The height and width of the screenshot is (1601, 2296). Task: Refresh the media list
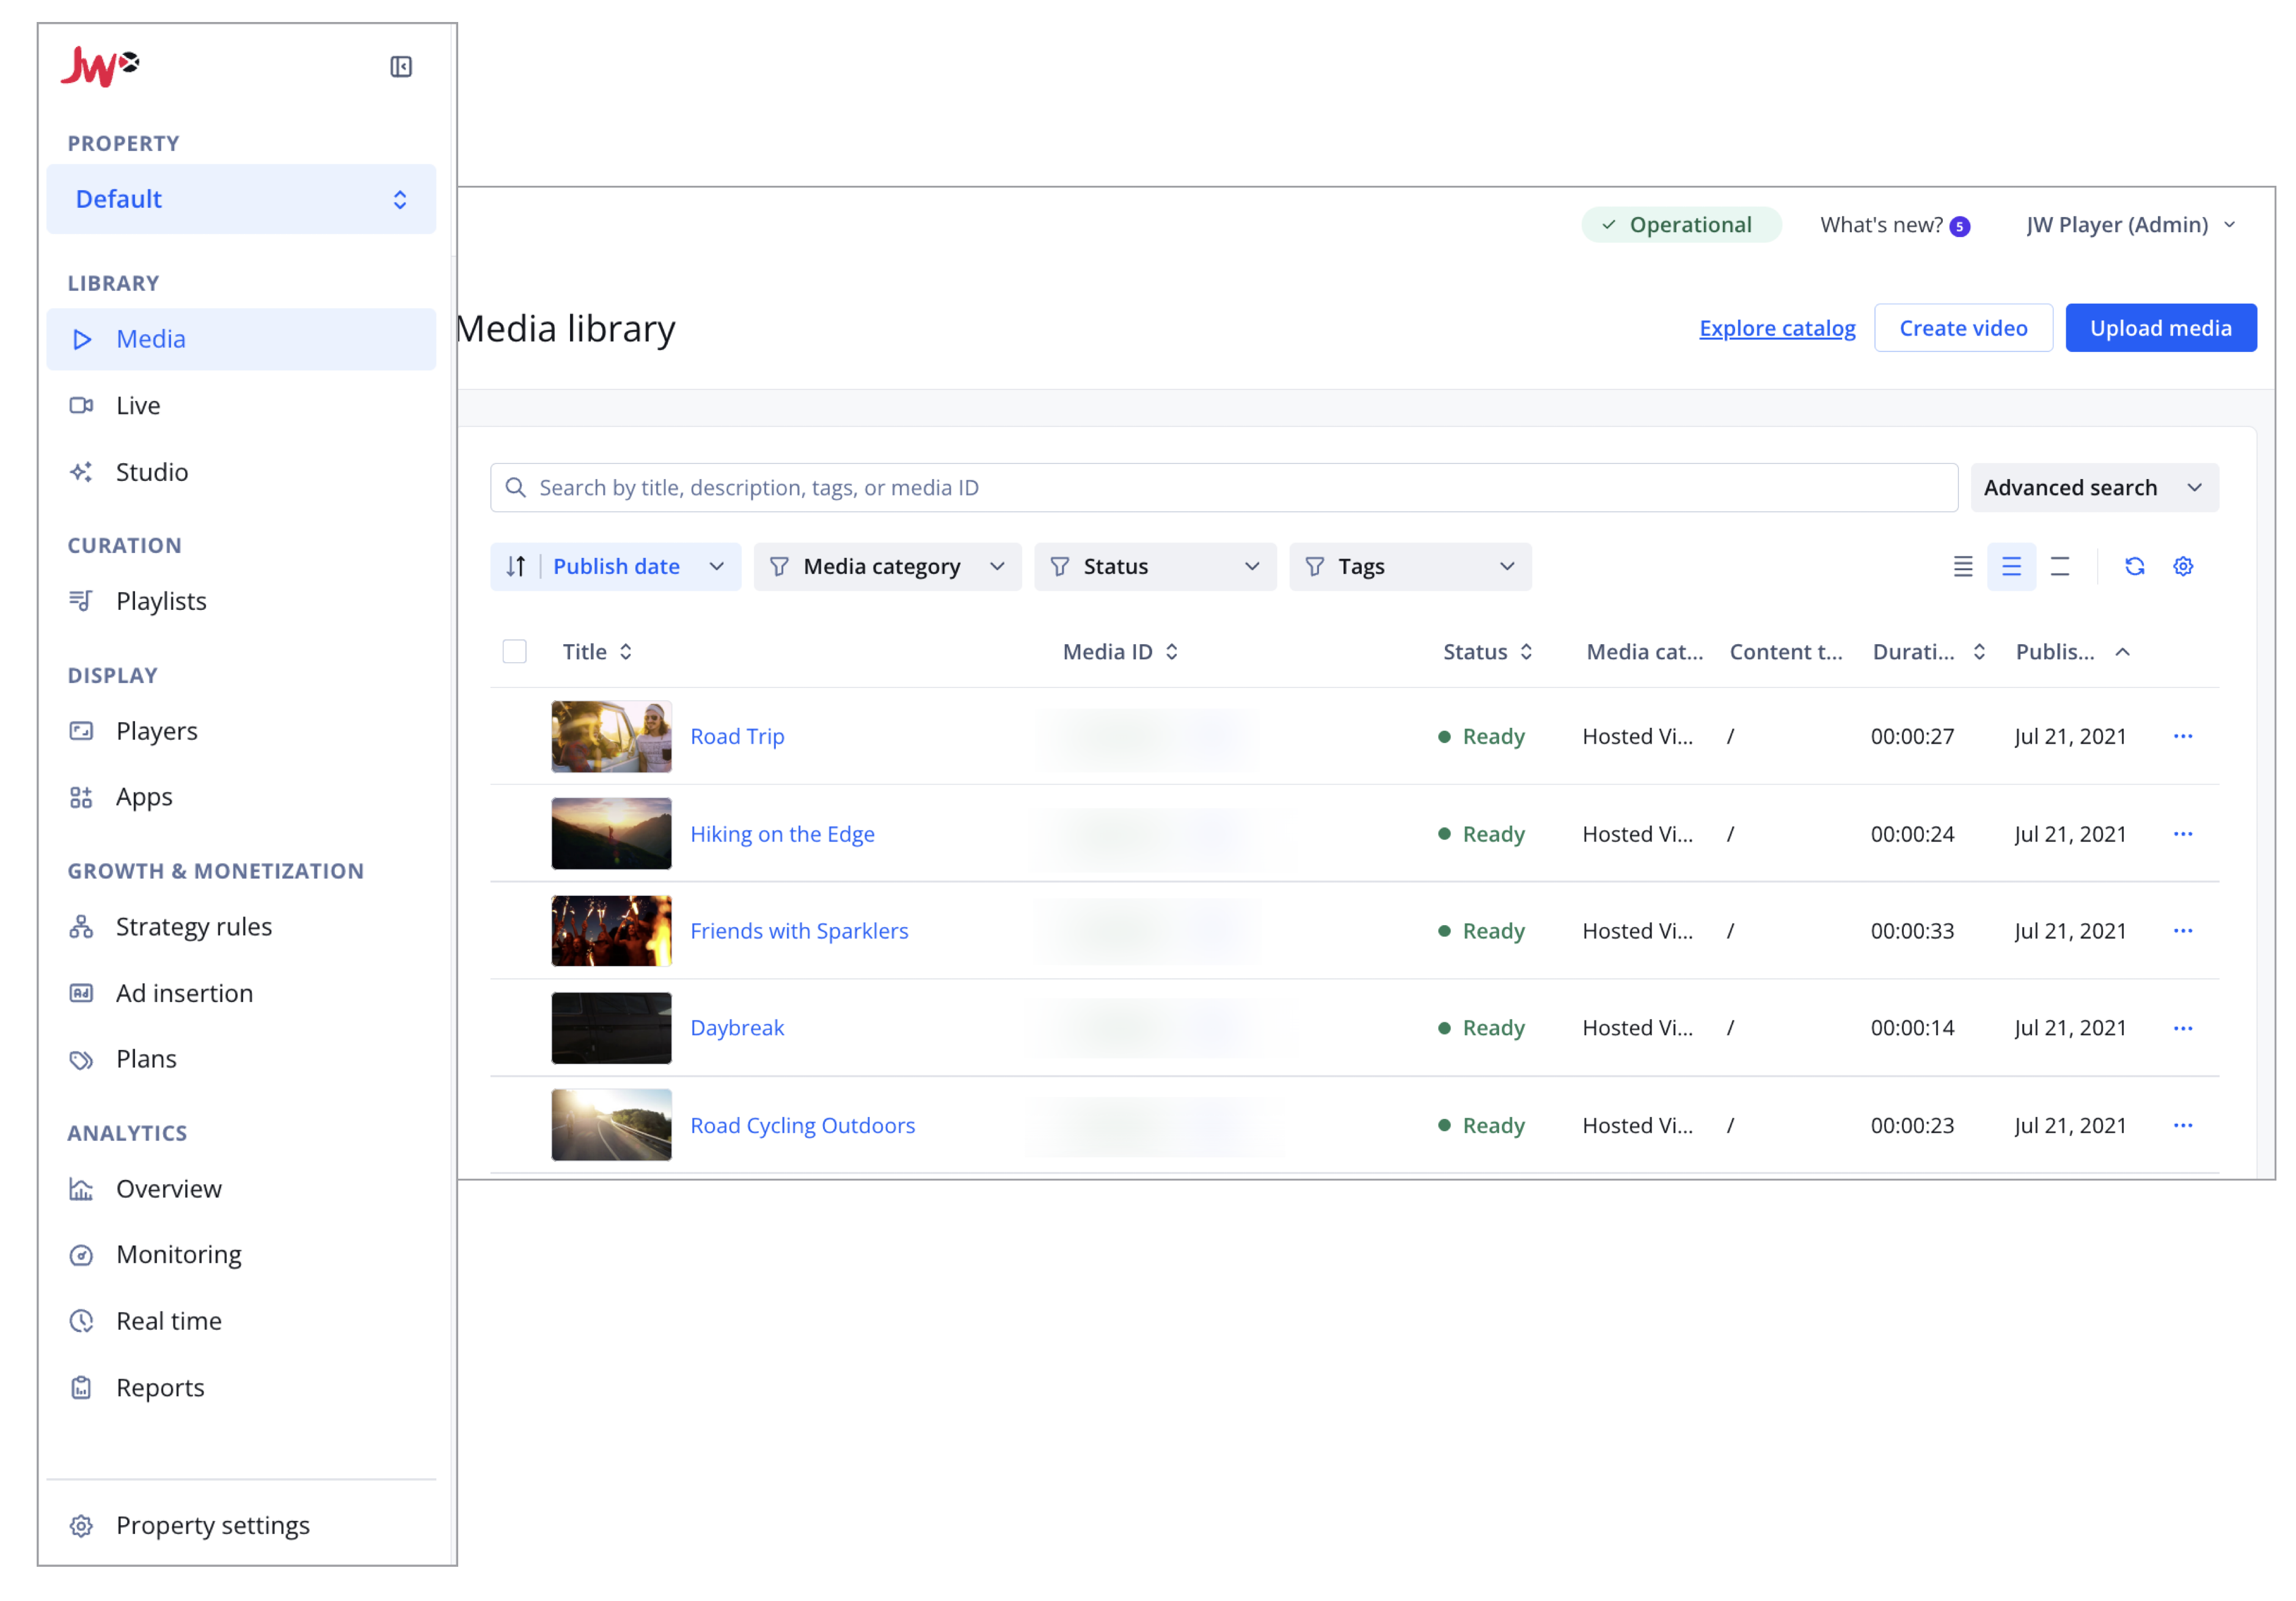(x=2134, y=567)
